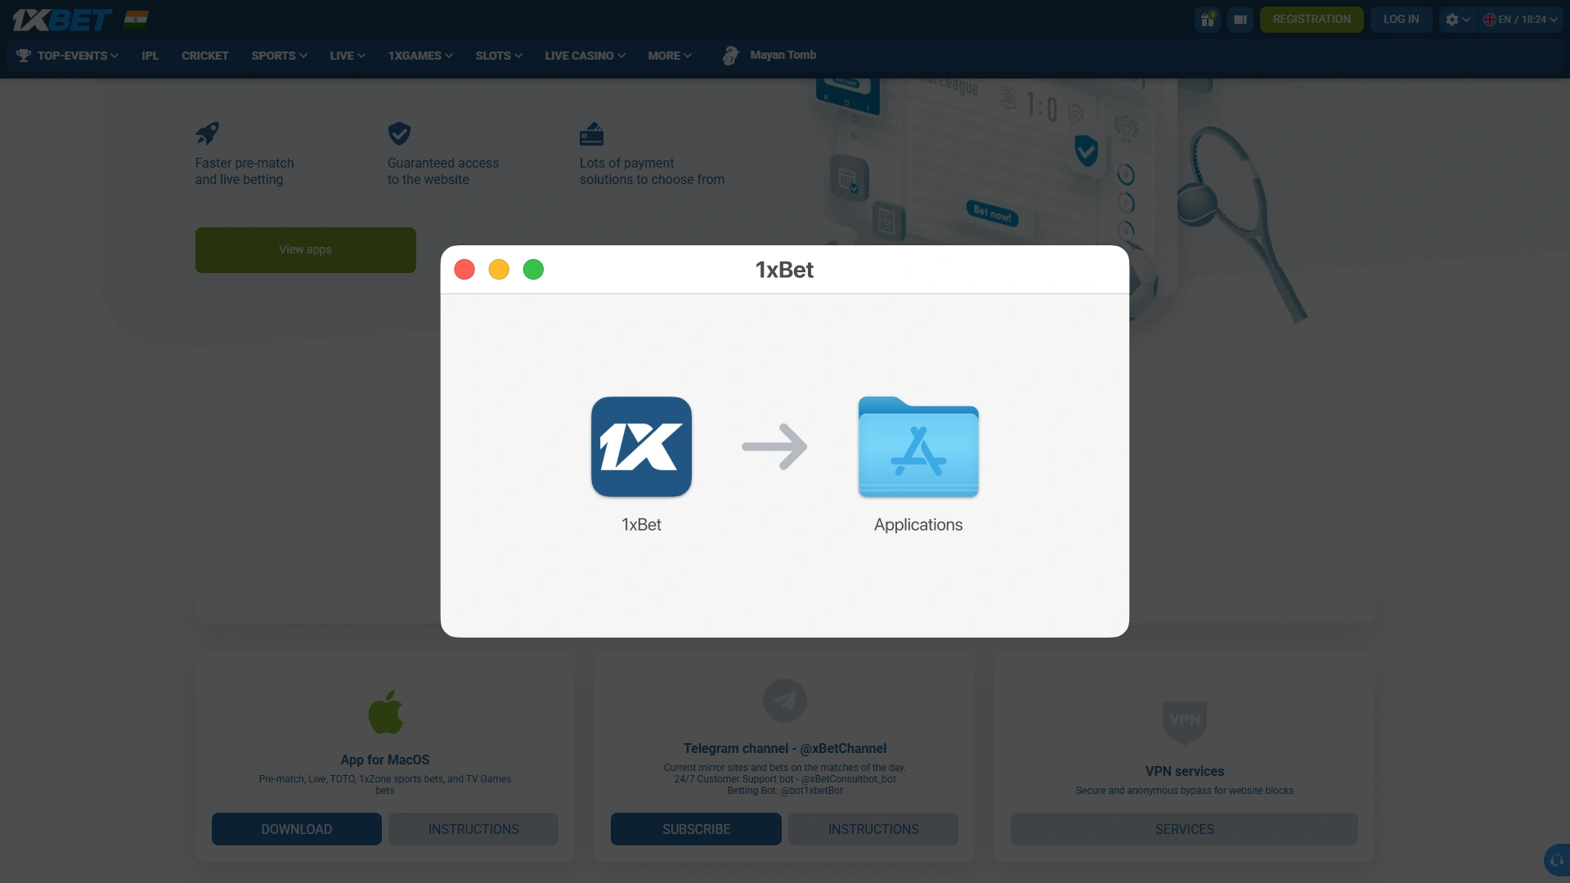Open settings gear dropdown
The width and height of the screenshot is (1570, 883).
coord(1457,20)
